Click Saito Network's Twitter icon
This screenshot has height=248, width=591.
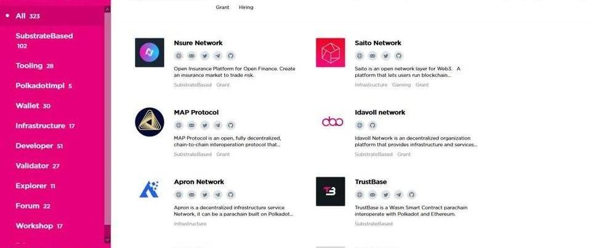coord(386,55)
